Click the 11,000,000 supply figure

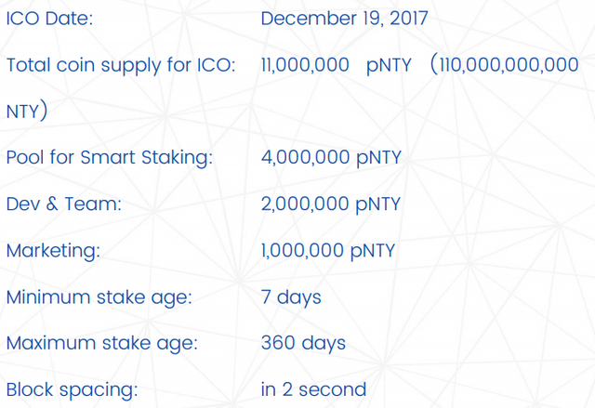pyautogui.click(x=305, y=65)
